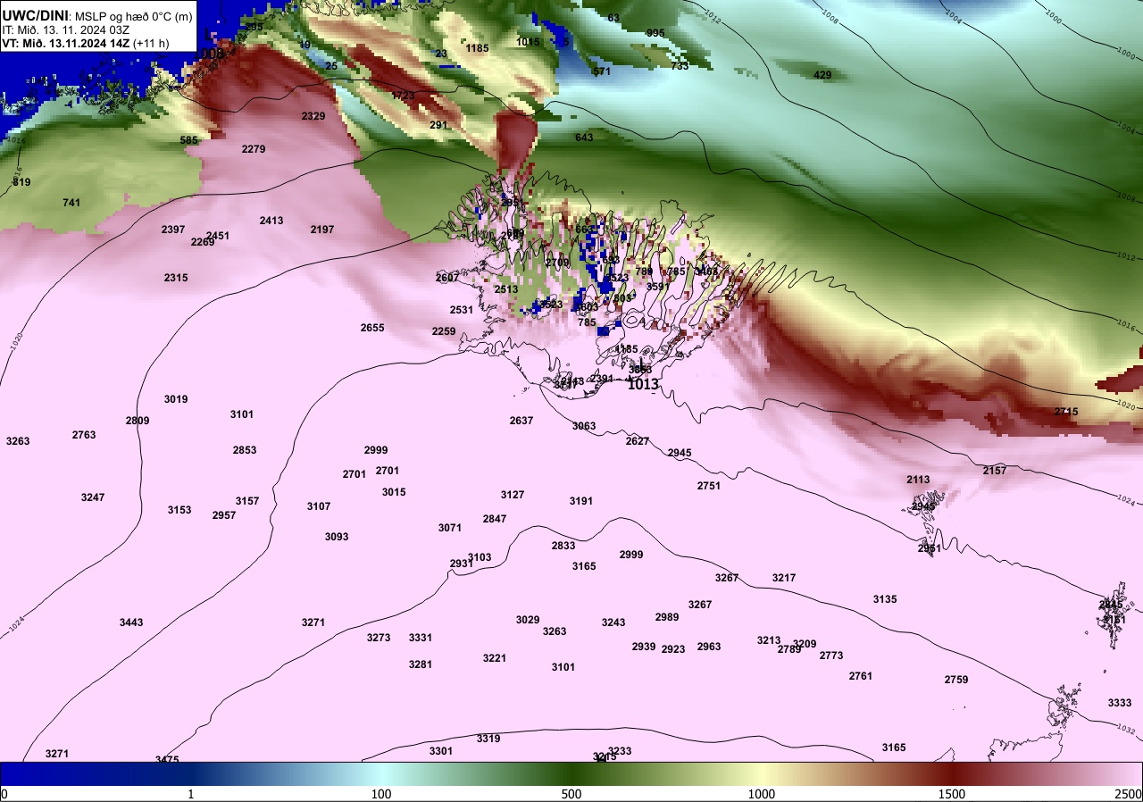Click the 1723 height value
This screenshot has height=802, width=1143.
pyautogui.click(x=403, y=96)
